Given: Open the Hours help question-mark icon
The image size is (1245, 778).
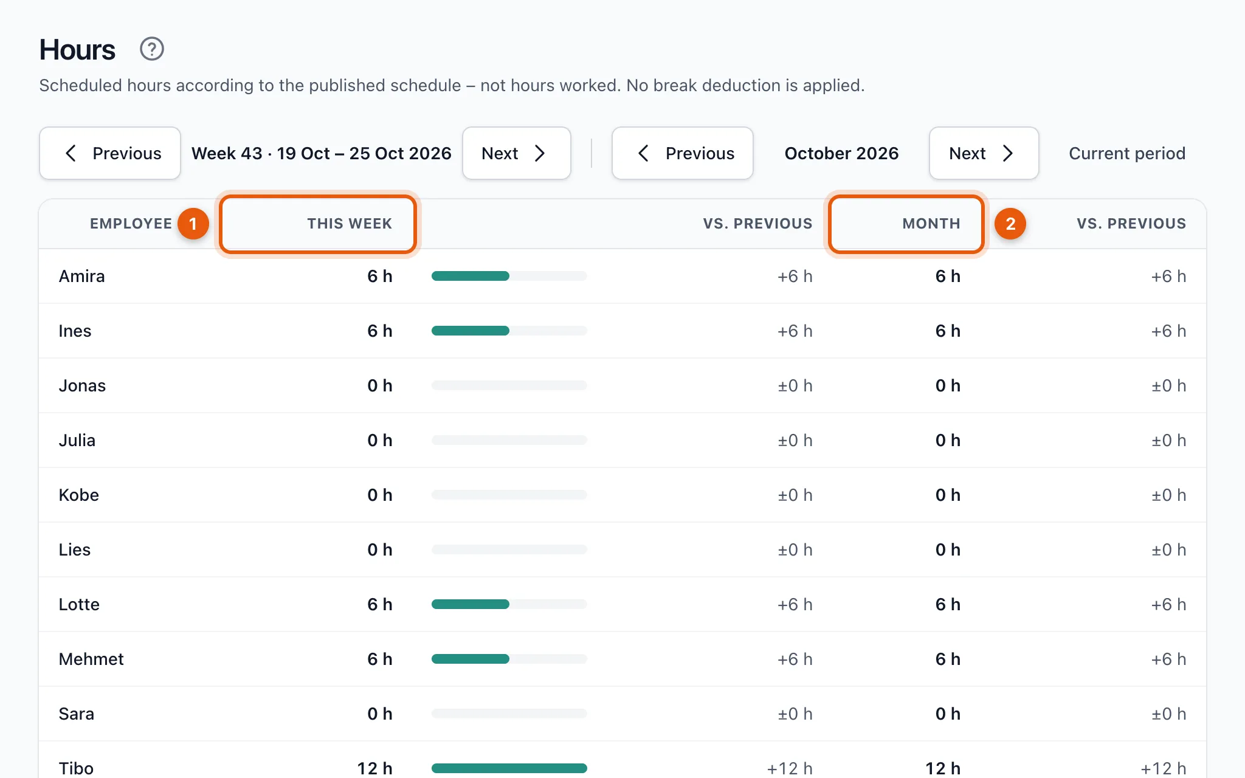Looking at the screenshot, I should [x=152, y=49].
